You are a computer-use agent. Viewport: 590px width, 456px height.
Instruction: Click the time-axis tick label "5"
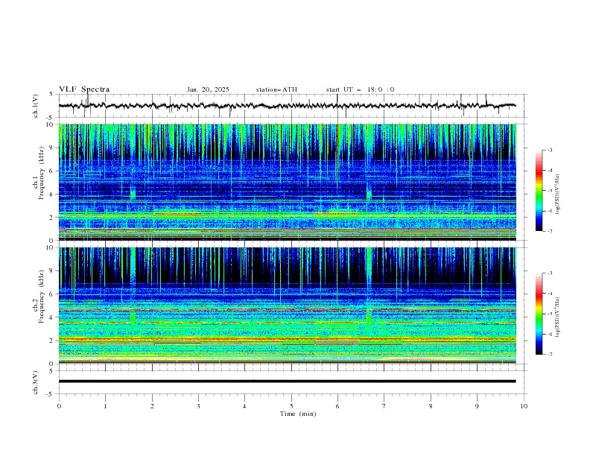pos(291,406)
